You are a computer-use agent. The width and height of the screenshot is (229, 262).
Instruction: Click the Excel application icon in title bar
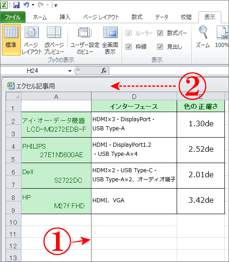coord(4,5)
